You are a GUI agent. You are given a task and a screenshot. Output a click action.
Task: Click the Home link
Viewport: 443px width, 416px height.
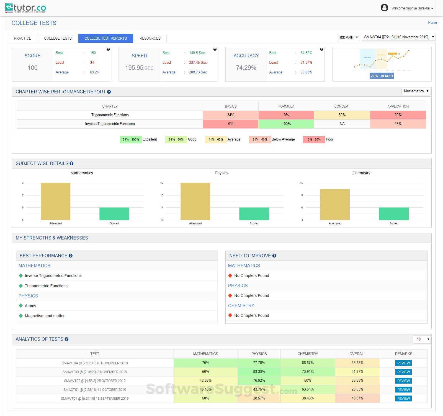click(x=432, y=23)
